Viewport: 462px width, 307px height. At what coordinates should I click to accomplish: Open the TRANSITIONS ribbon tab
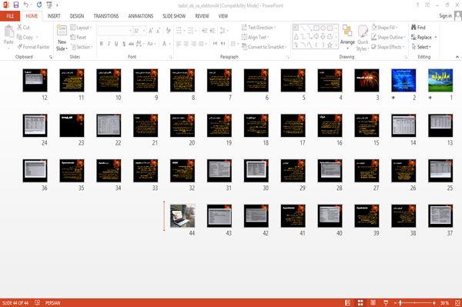tap(106, 16)
